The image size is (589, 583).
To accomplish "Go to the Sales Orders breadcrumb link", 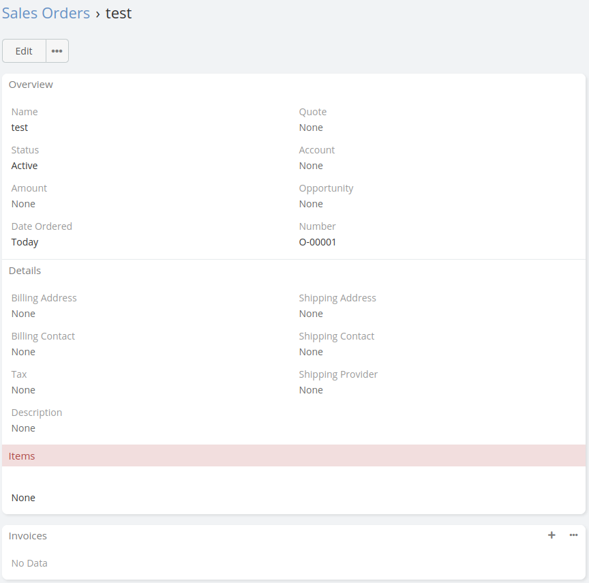I will point(46,14).
